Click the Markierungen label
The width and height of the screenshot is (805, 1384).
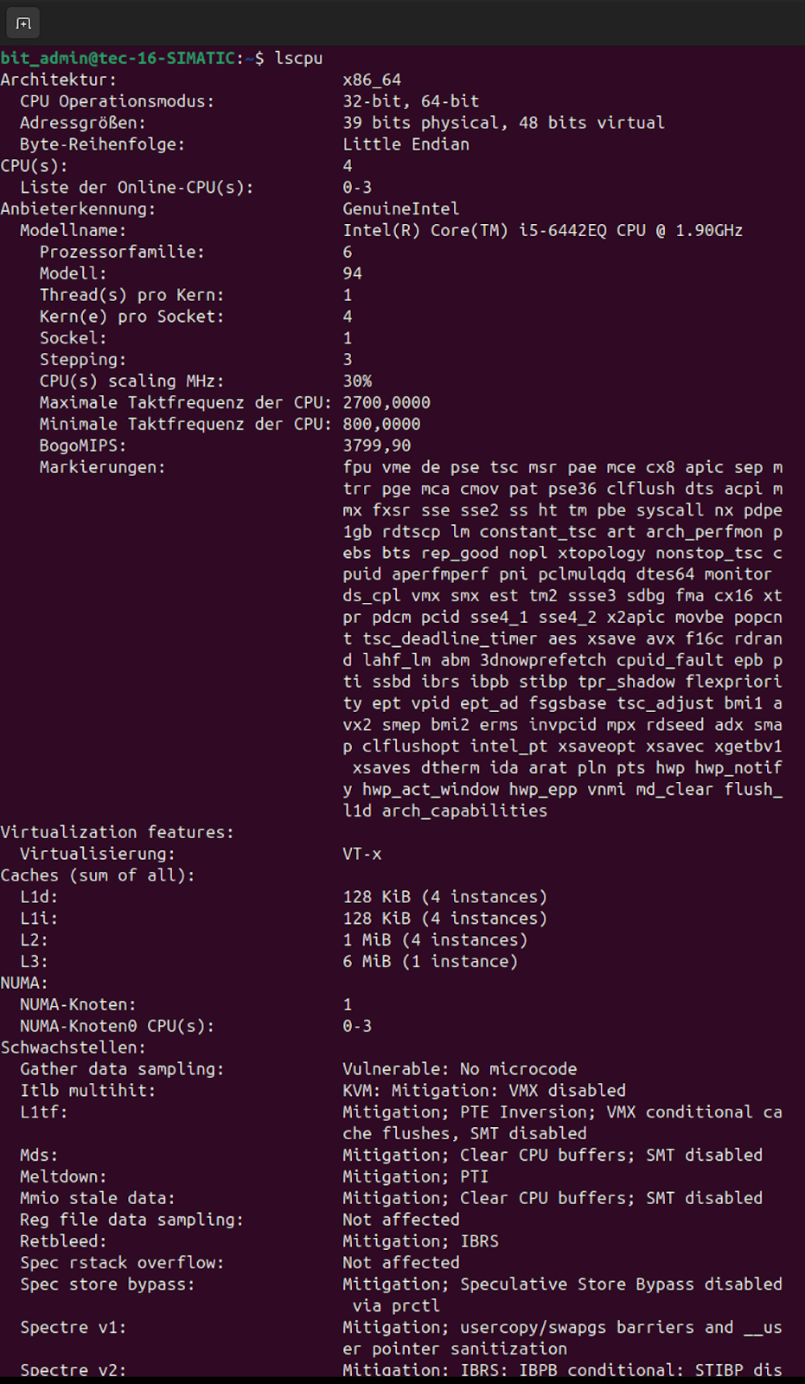tap(102, 467)
